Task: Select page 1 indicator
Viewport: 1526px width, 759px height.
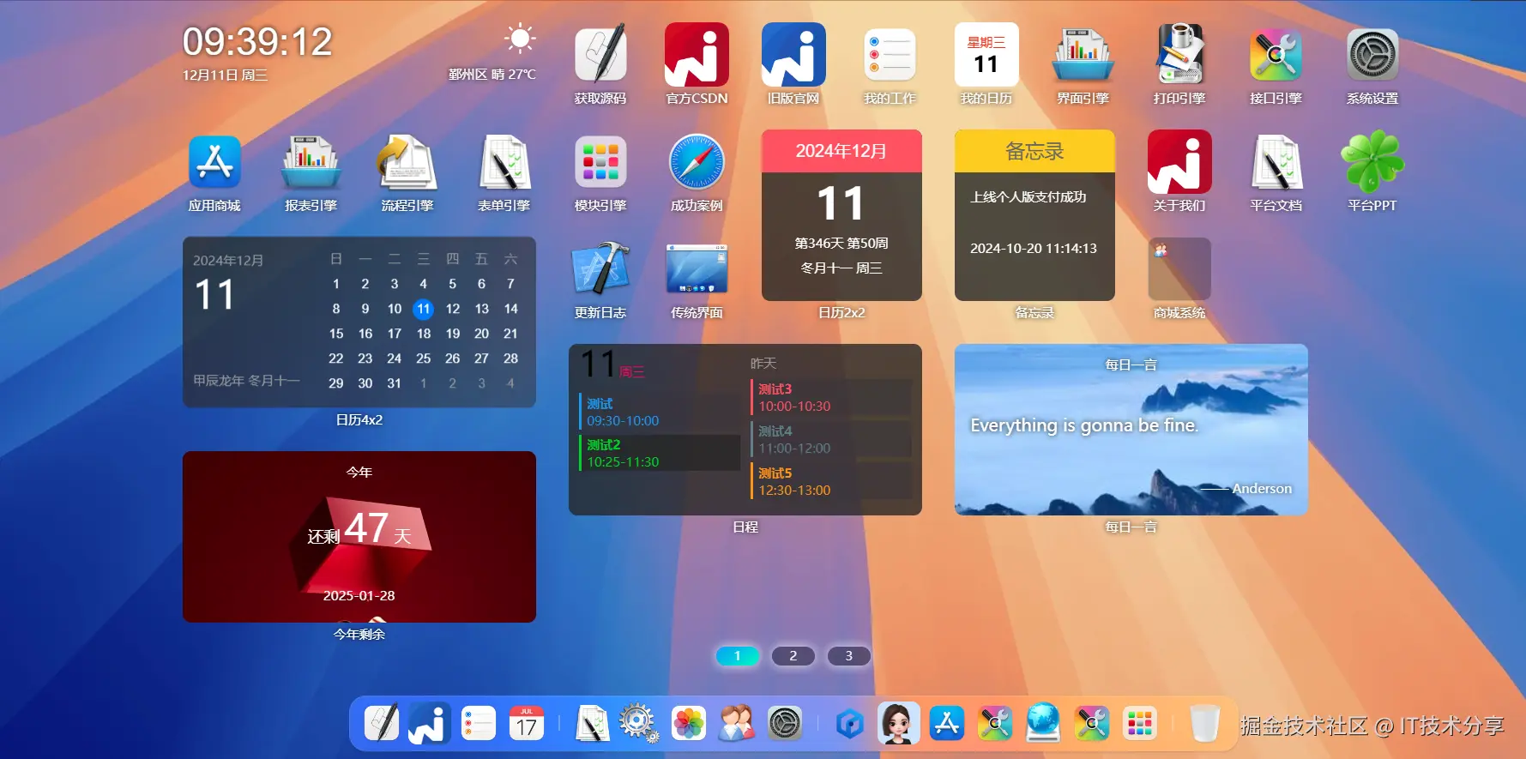Action: [737, 656]
